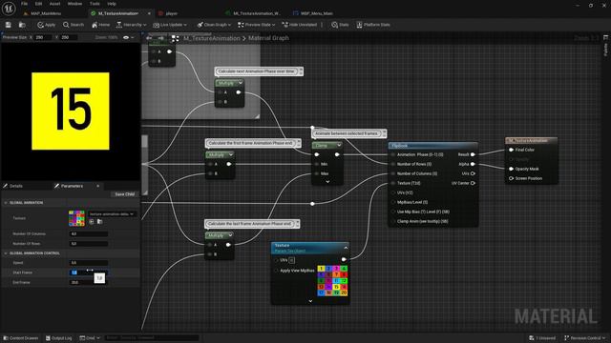Expand the Clamp node bottom chevron
Image resolution: width=611 pixels, height=343 pixels.
click(327, 182)
